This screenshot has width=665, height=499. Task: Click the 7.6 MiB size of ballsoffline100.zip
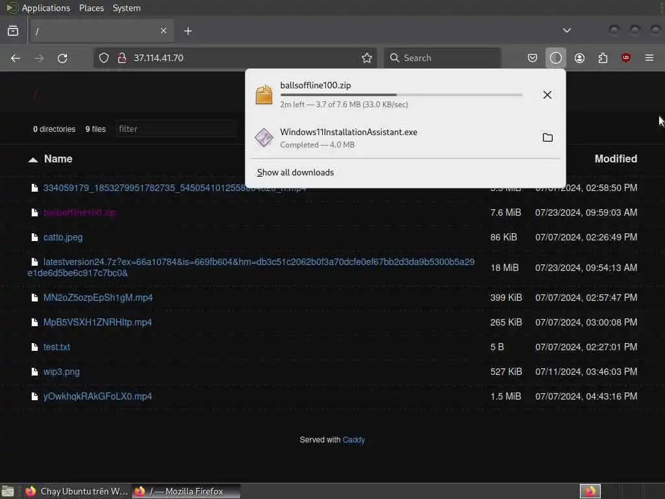coord(505,212)
